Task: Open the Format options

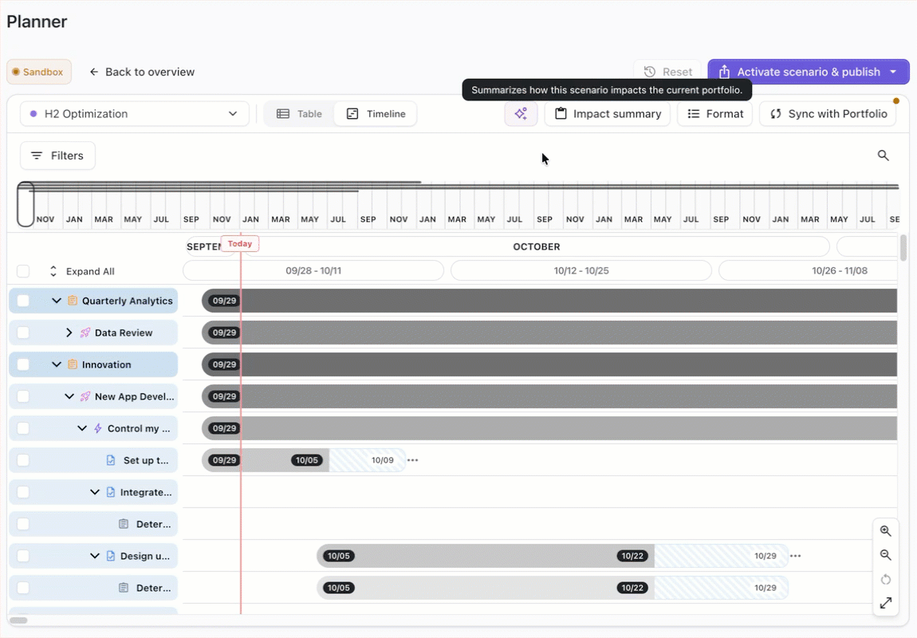Action: click(x=714, y=113)
